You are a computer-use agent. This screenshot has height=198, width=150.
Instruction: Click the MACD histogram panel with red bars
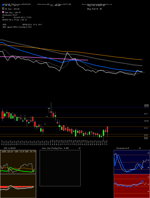click(18, 186)
